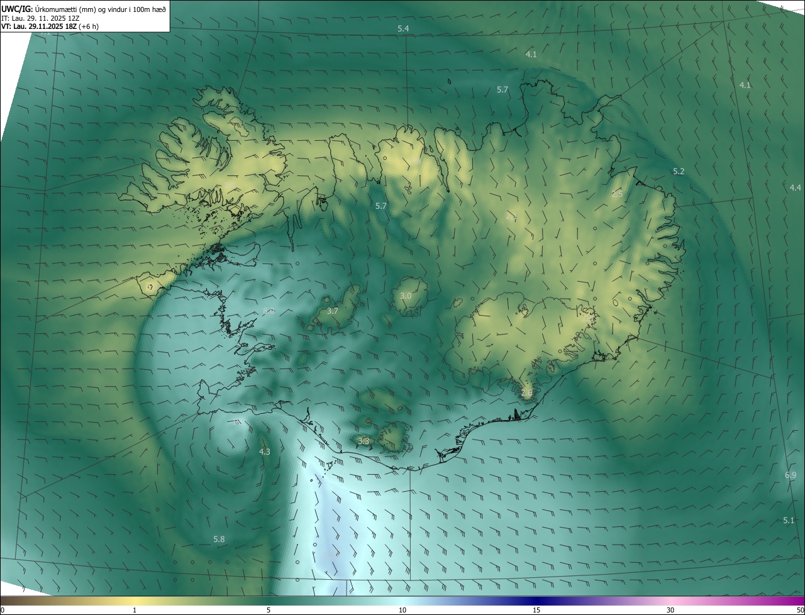The image size is (805, 615).
Task: Click the 6.9 value label
Action: pyautogui.click(x=791, y=475)
